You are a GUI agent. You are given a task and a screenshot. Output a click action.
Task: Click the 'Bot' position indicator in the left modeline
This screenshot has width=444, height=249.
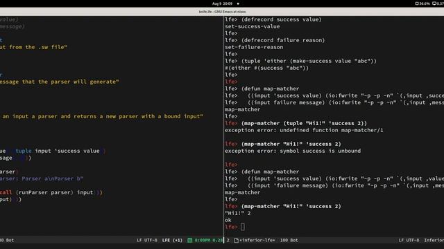(x=10, y=240)
